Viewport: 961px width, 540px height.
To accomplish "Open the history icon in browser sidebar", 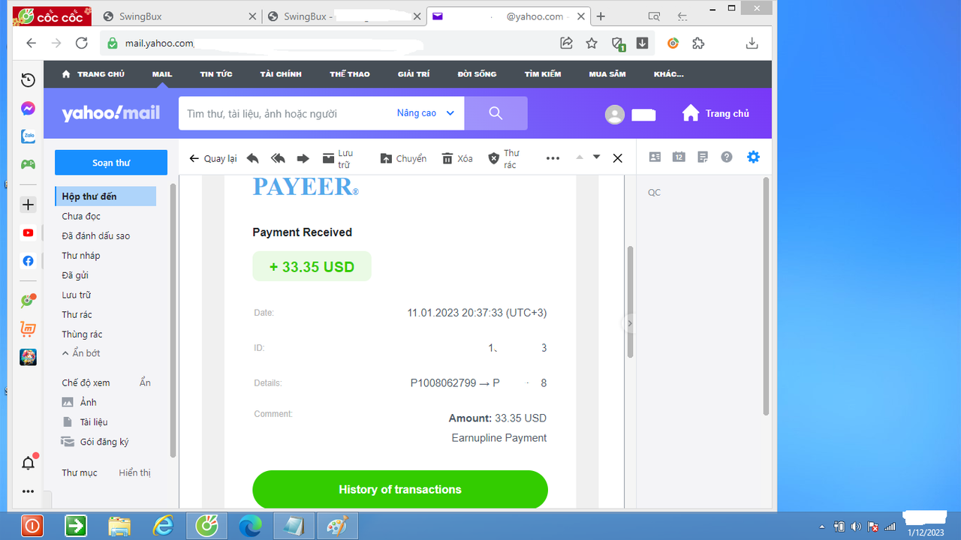I will (x=28, y=80).
